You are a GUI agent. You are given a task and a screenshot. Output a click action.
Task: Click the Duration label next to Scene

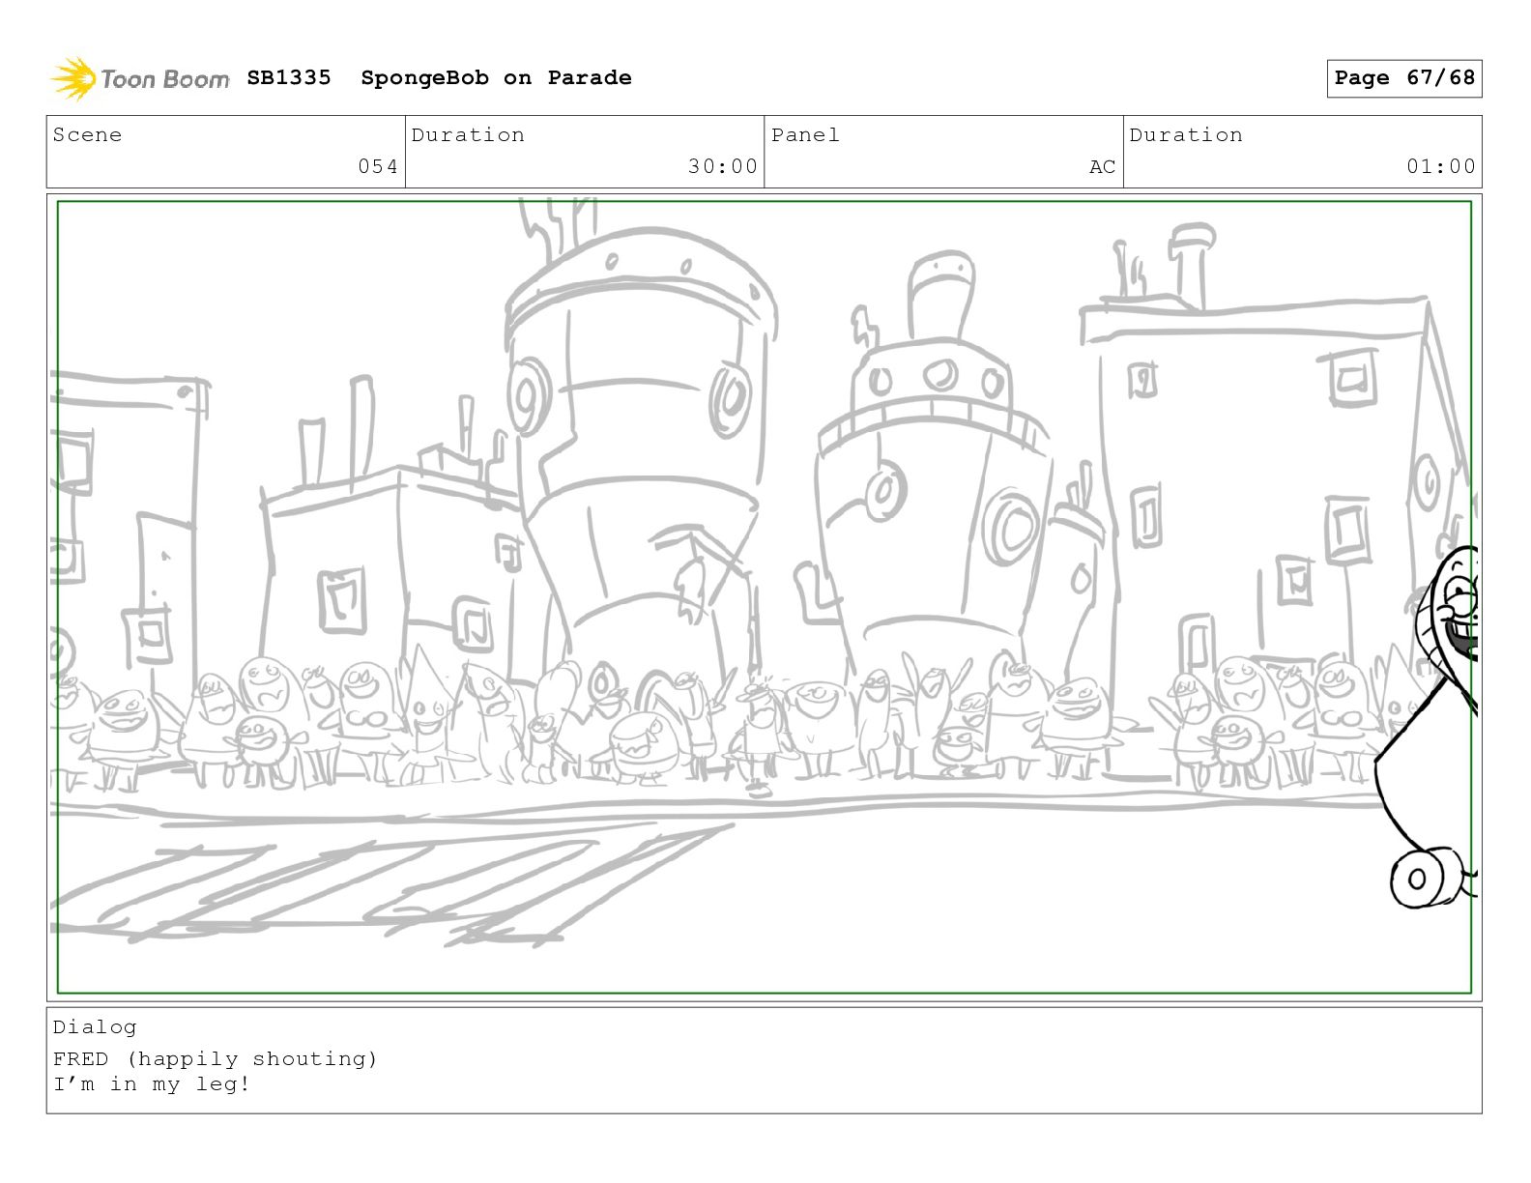pos(469,134)
